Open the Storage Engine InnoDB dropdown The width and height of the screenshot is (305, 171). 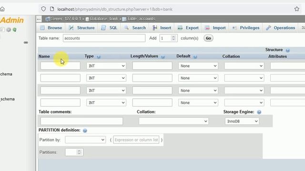(x=242, y=121)
